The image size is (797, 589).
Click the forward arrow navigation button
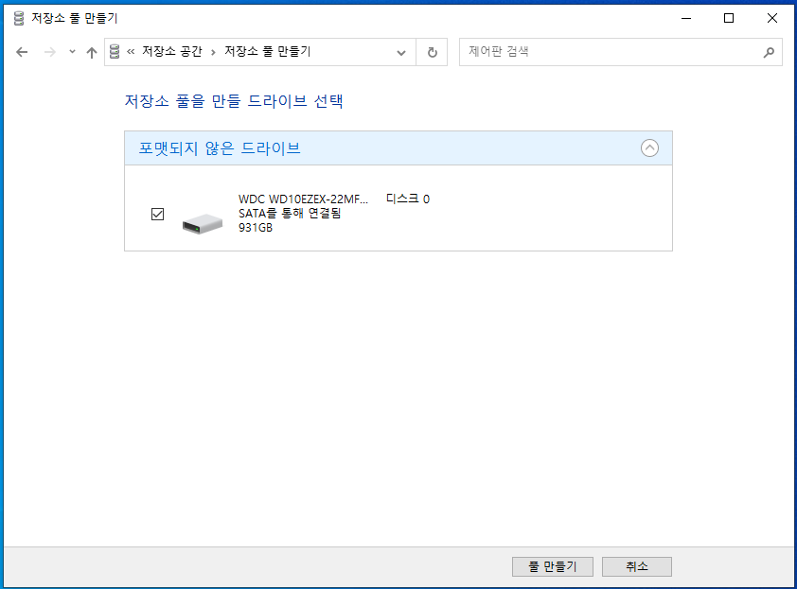50,52
